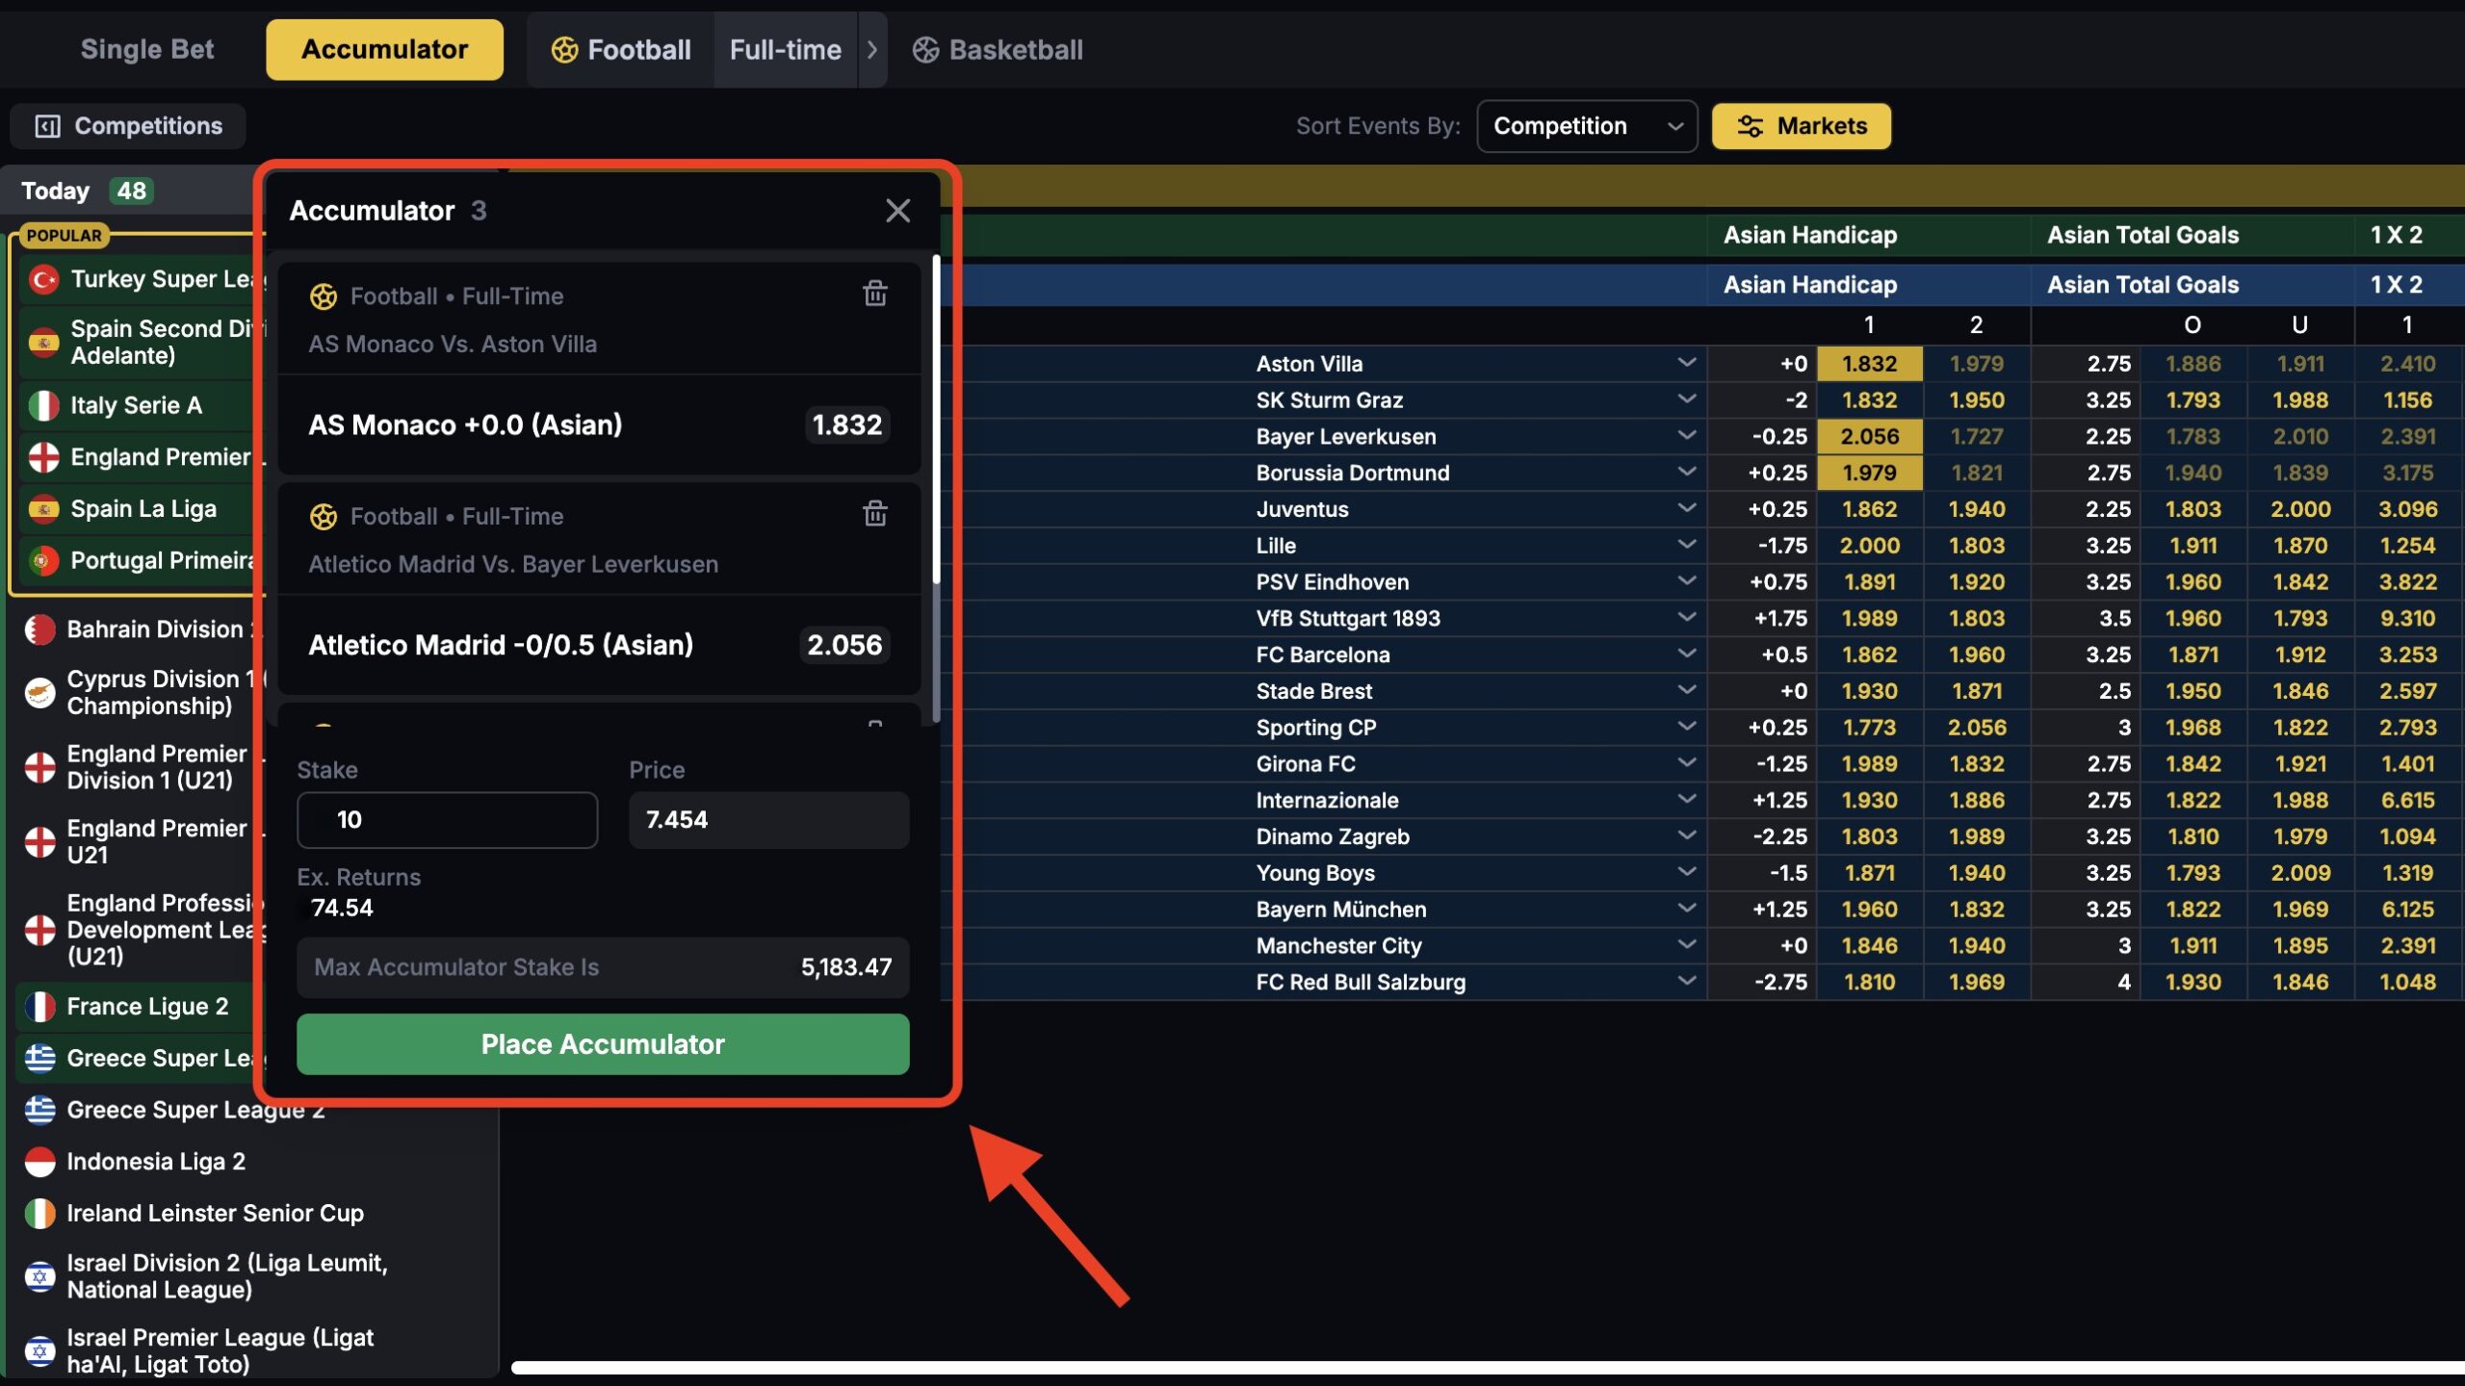
Task: Toggle Borussia Dortmund handicap odds 1.979
Action: click(x=1869, y=474)
